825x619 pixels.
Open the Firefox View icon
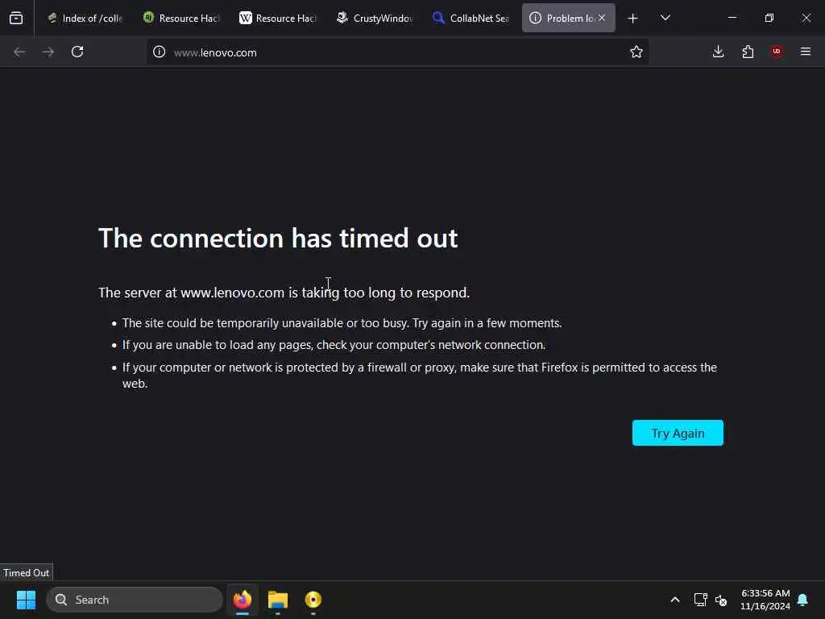[x=16, y=18]
